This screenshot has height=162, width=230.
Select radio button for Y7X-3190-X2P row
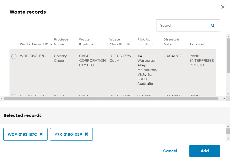[14, 95]
